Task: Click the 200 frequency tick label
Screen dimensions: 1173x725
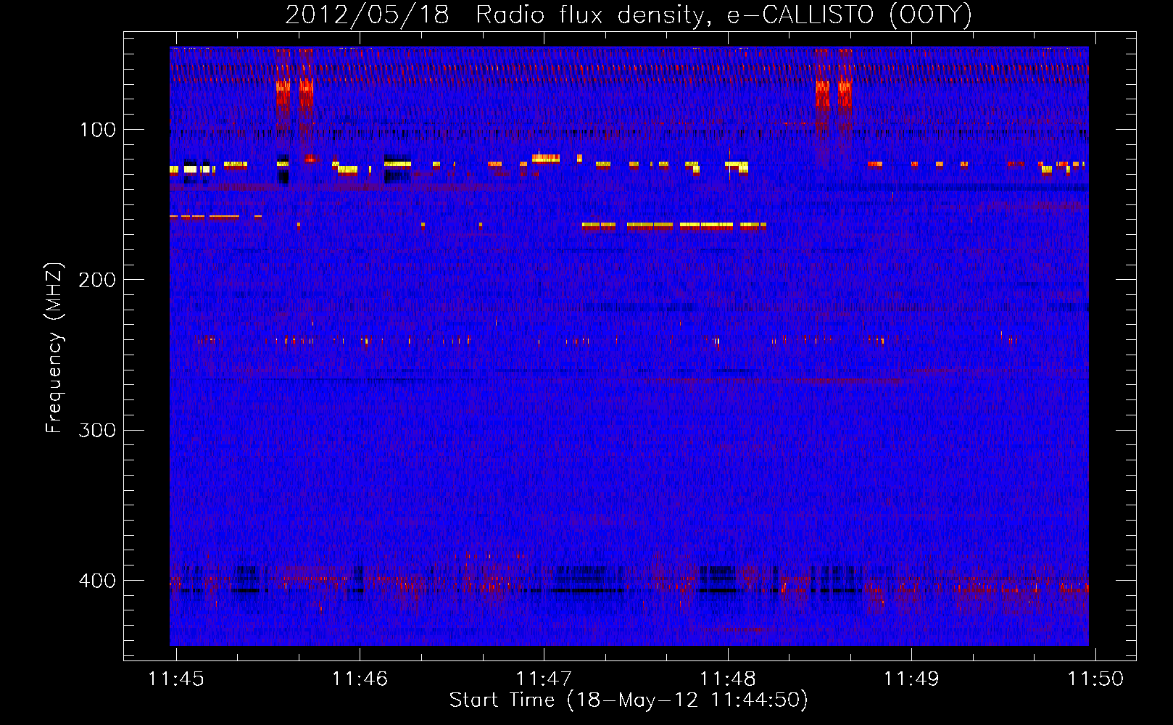Action: click(x=98, y=280)
